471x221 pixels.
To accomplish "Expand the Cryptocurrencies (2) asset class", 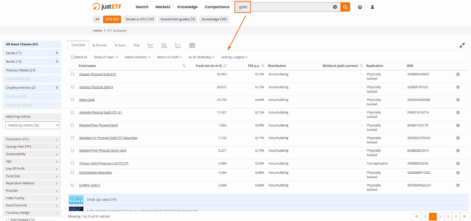I will tap(32, 88).
